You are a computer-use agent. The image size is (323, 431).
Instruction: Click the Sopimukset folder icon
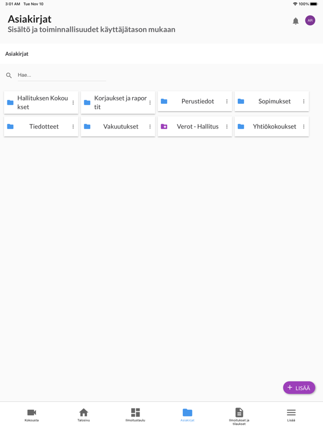click(x=241, y=101)
